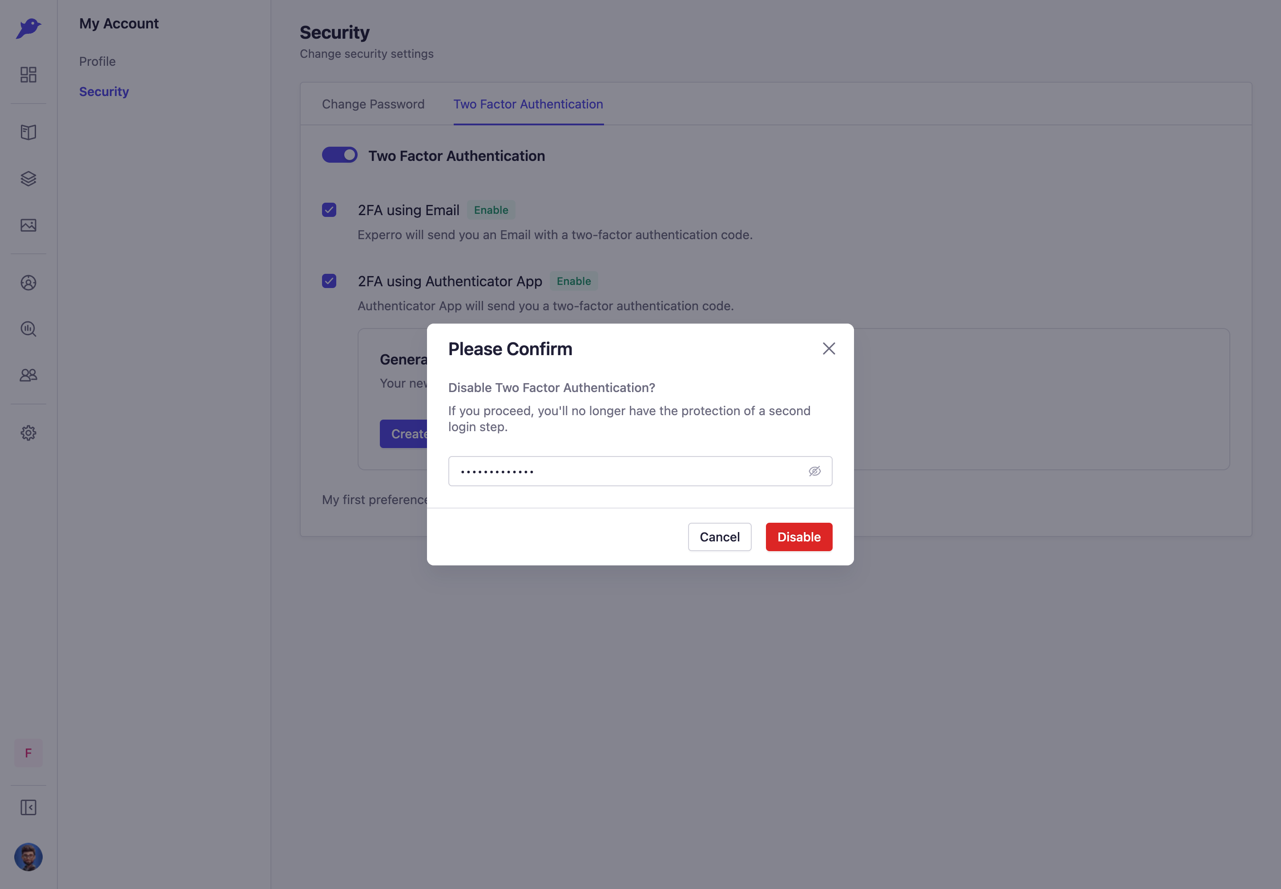
Task: Open the settings gear icon
Action: [28, 433]
